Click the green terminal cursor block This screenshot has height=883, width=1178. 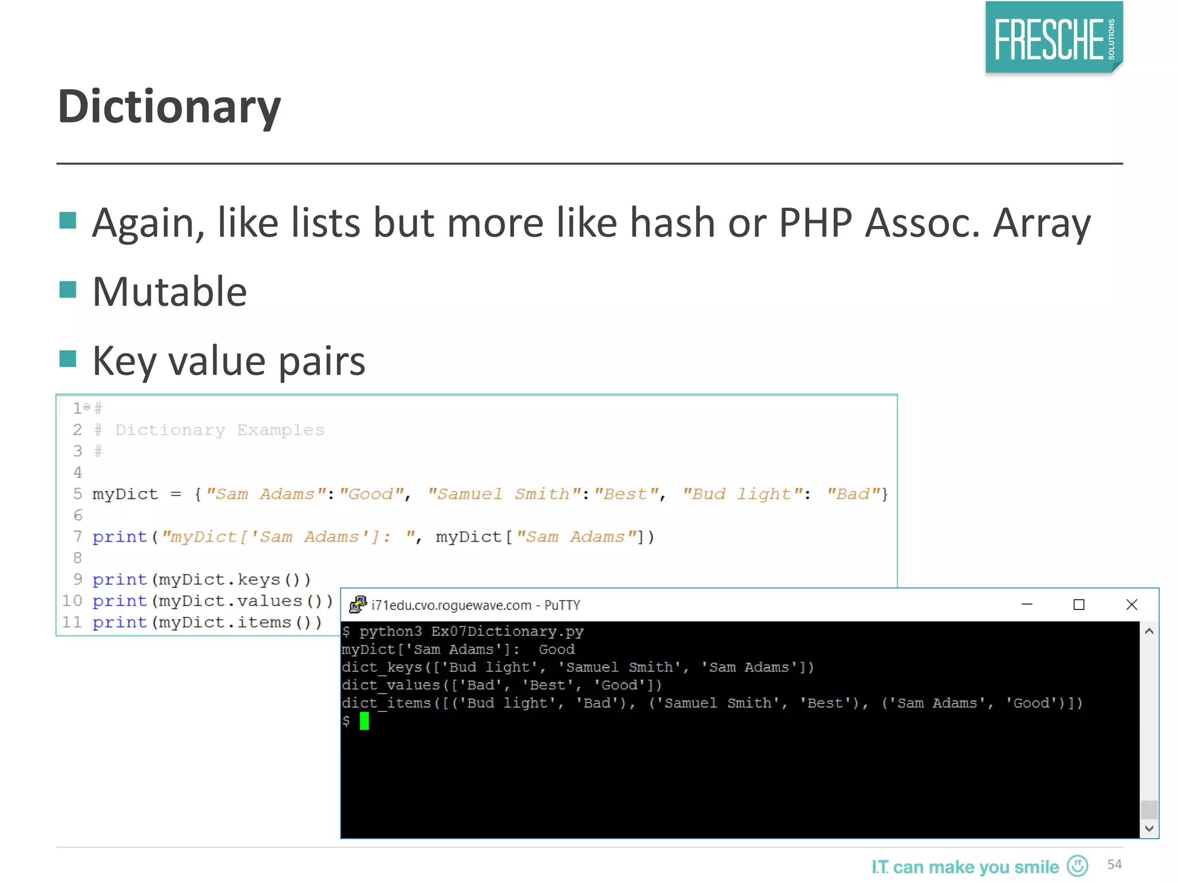pos(364,721)
